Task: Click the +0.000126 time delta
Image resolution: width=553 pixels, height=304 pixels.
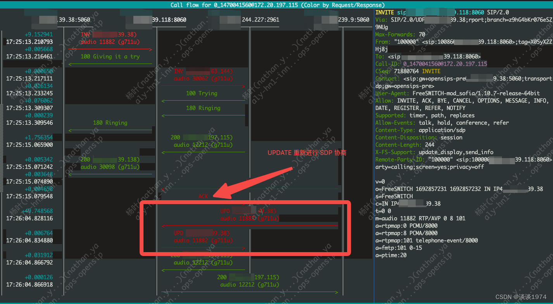Action: point(39,277)
